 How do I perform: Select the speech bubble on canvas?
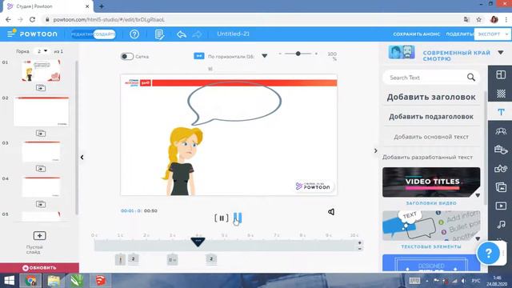pyautogui.click(x=234, y=103)
